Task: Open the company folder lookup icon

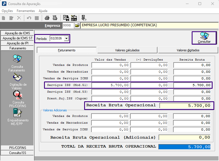Action: 77,25
